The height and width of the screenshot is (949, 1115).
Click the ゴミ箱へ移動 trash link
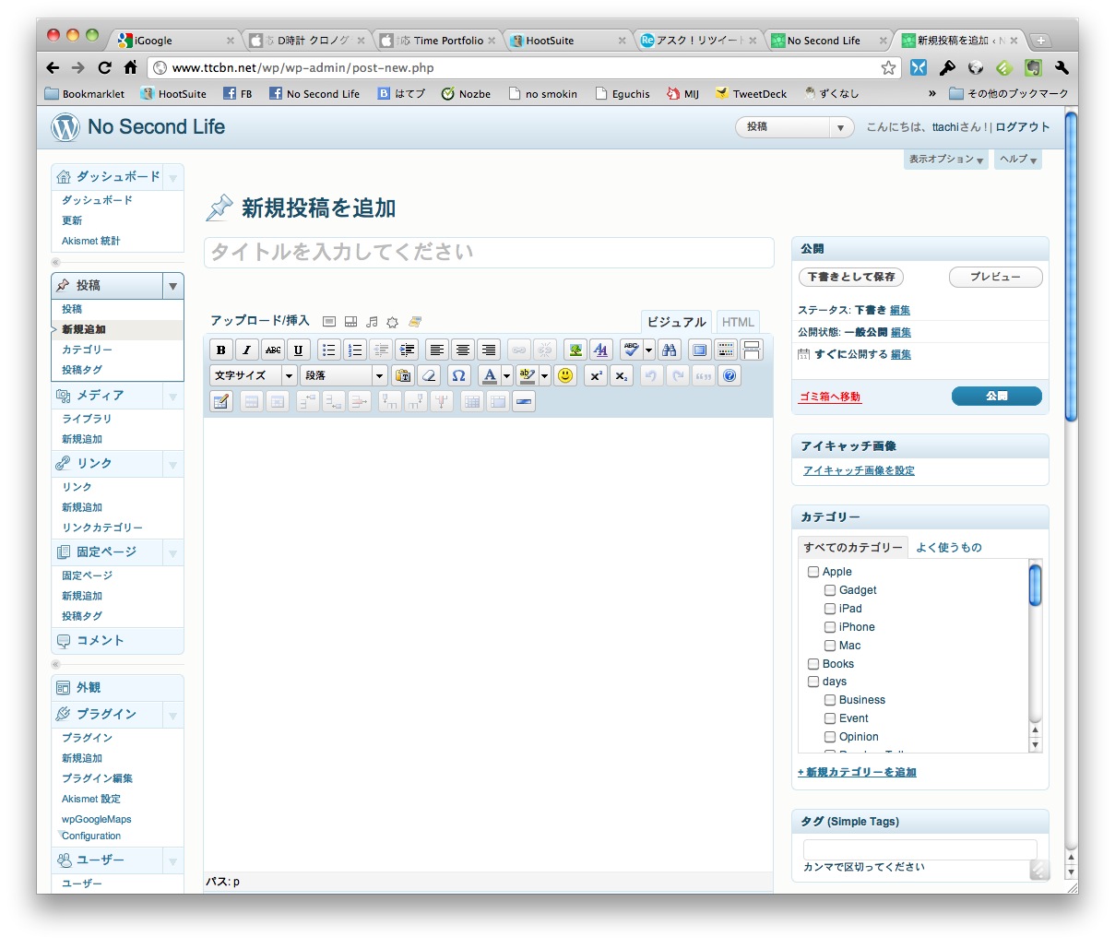click(829, 397)
